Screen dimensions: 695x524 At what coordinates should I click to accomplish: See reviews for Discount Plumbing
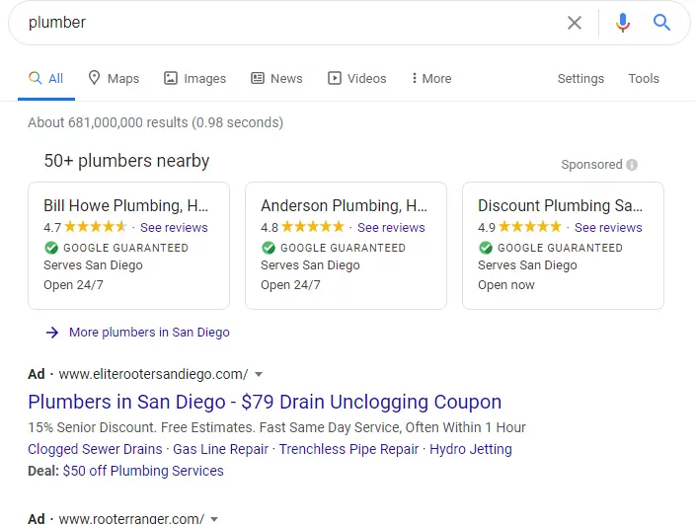608,227
